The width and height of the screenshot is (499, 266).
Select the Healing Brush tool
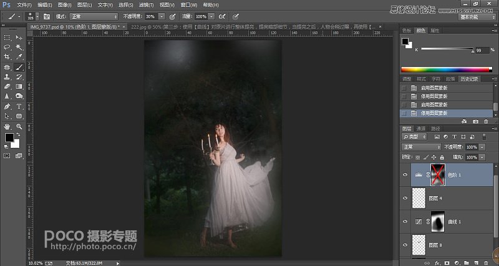click(x=7, y=67)
